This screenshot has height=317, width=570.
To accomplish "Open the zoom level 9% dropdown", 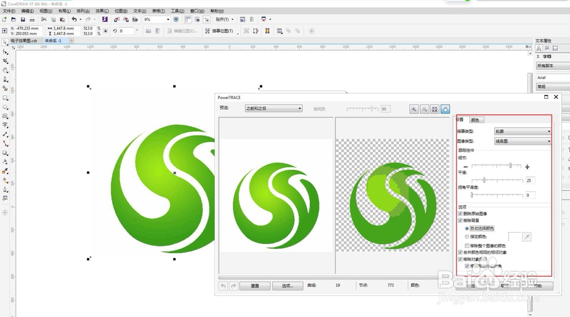I will coord(168,19).
